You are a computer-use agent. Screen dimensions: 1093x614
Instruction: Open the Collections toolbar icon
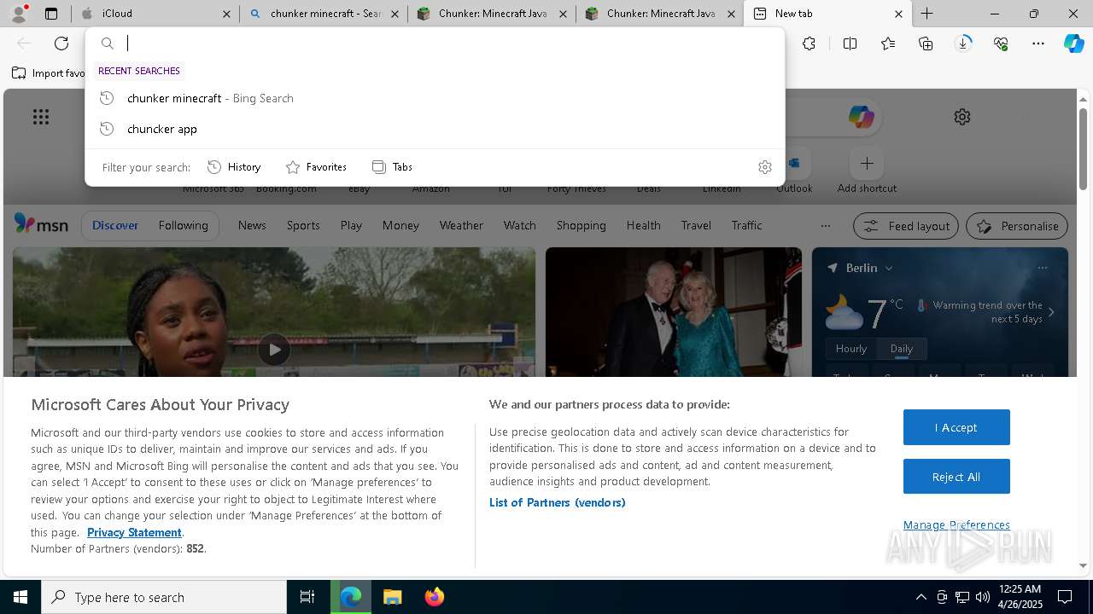click(x=926, y=43)
